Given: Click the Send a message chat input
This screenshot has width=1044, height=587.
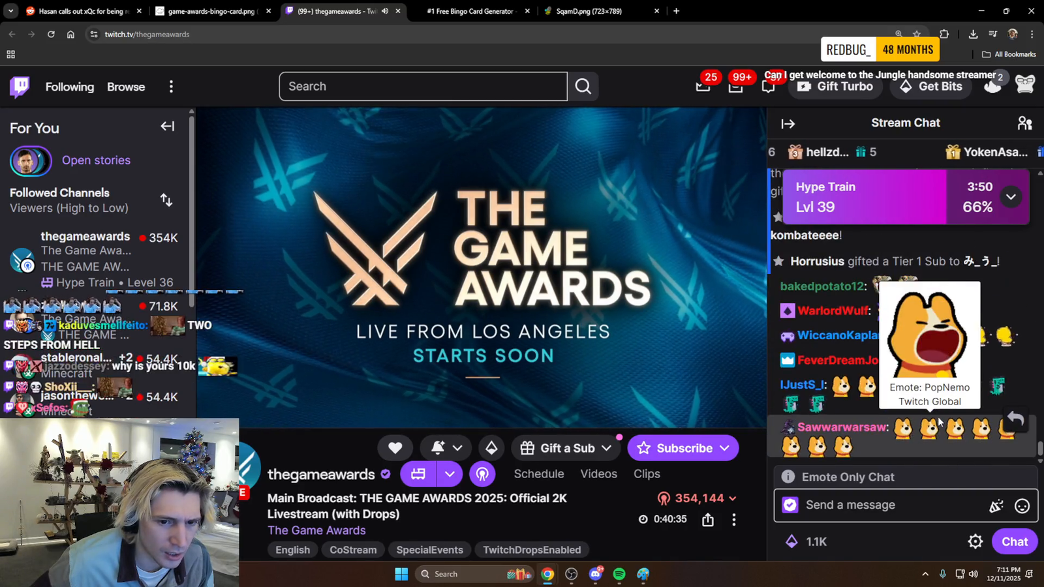Looking at the screenshot, I should [894, 505].
